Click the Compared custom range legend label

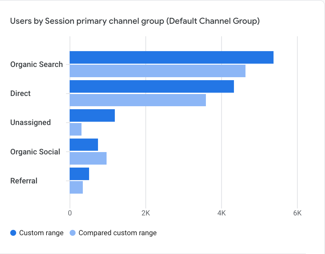[117, 233]
